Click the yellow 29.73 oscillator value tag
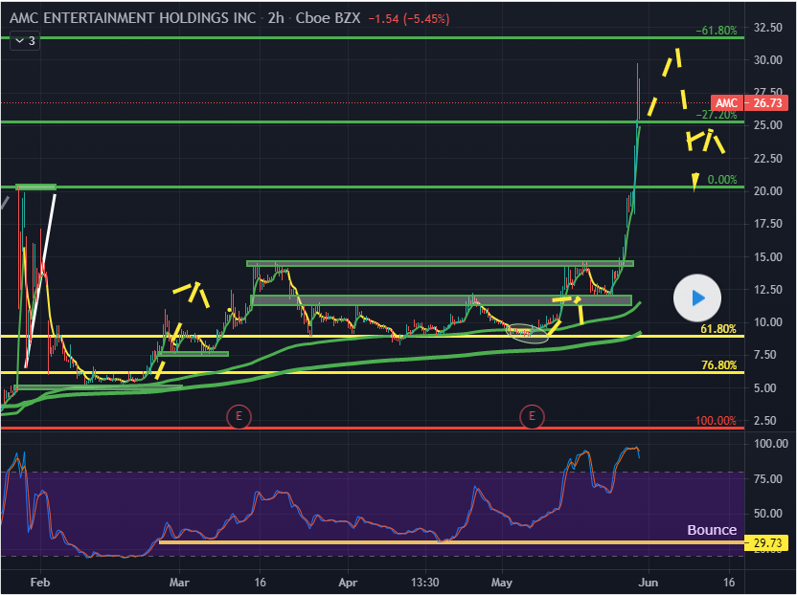 [767, 543]
